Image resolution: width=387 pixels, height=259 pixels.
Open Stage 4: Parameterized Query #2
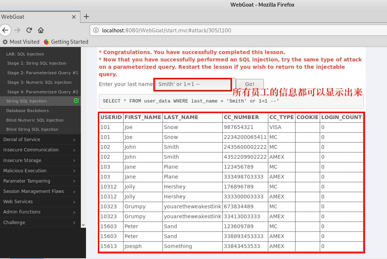pyautogui.click(x=43, y=92)
